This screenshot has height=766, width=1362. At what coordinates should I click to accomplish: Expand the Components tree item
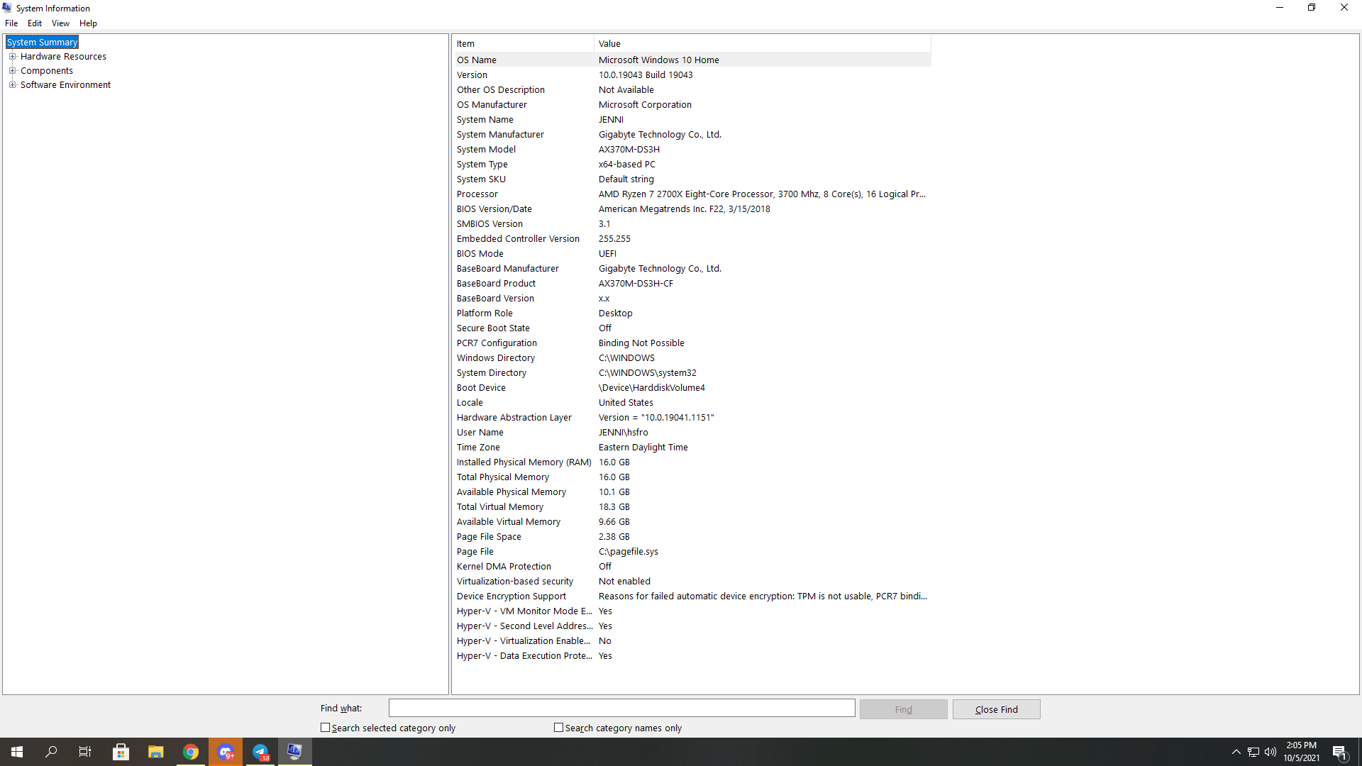pyautogui.click(x=14, y=70)
